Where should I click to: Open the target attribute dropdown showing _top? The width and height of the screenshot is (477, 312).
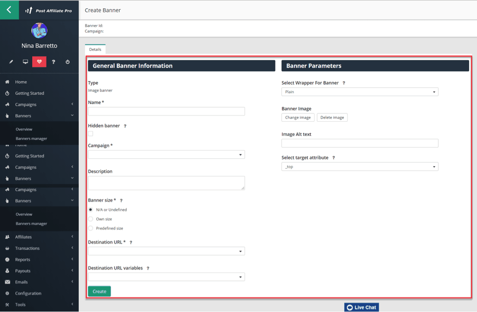coord(360,167)
